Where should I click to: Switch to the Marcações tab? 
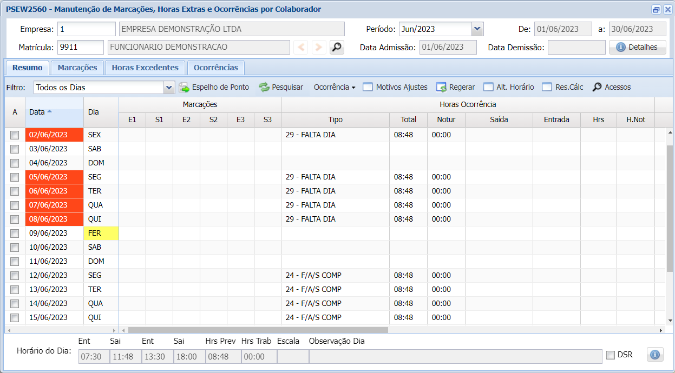[x=77, y=68]
